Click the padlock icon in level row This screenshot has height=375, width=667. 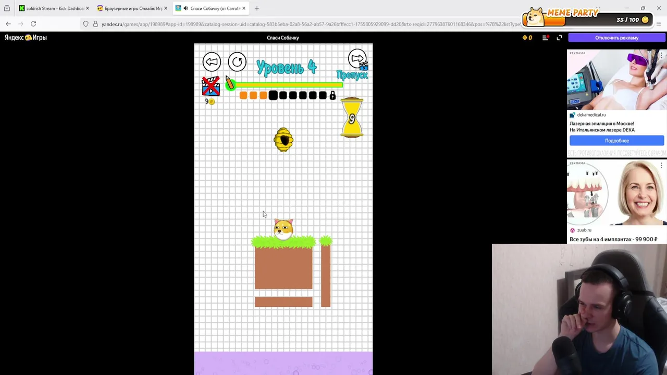332,95
